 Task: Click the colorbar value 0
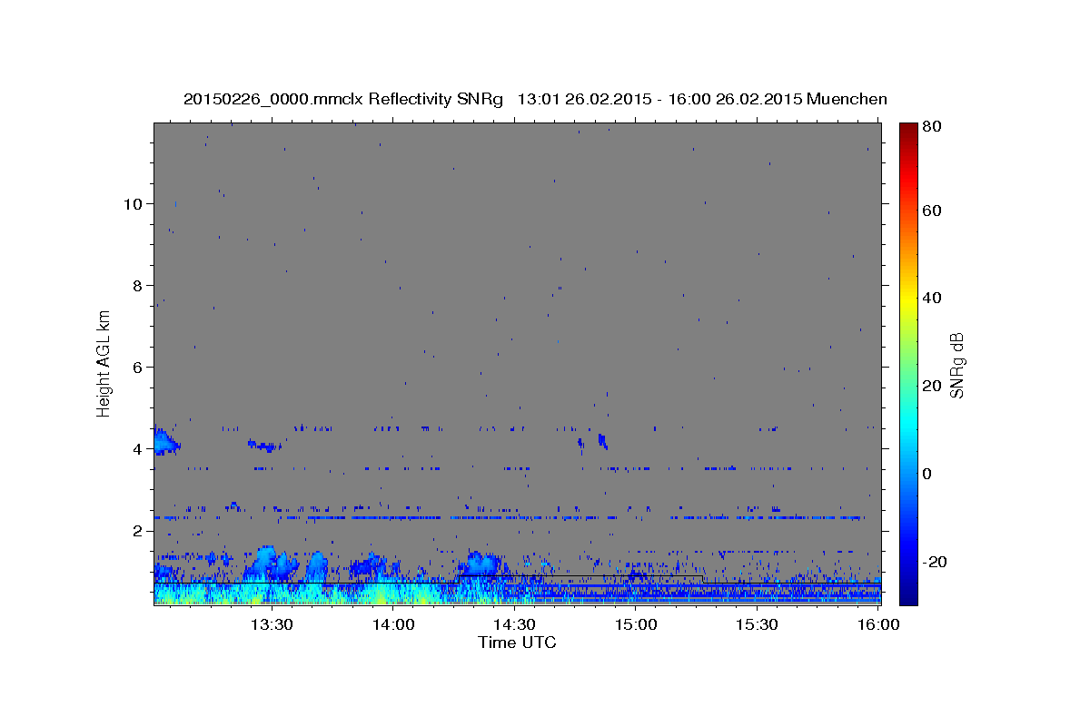coord(927,473)
